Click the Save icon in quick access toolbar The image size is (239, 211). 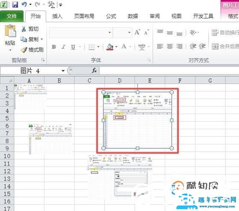[15, 5]
